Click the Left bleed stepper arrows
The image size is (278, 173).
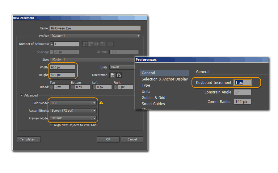pos(94,87)
